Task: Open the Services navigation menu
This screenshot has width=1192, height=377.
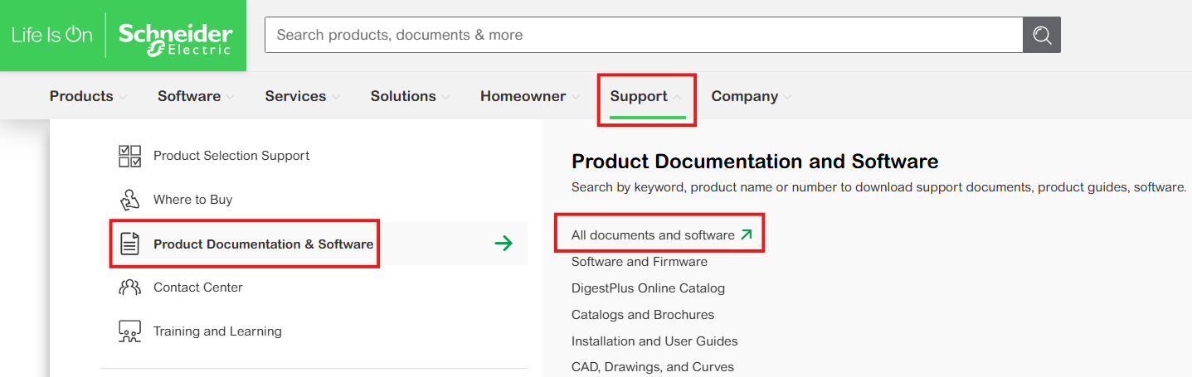Action: 295,96
